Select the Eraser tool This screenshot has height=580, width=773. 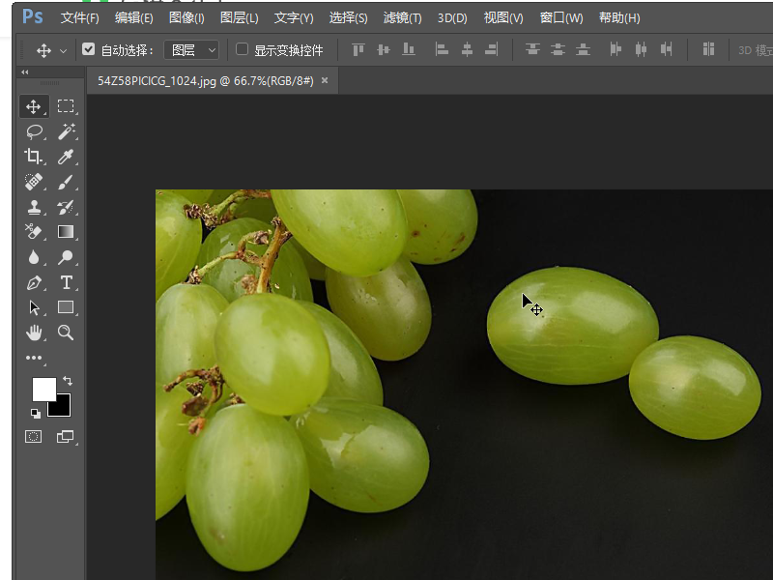pyautogui.click(x=34, y=232)
